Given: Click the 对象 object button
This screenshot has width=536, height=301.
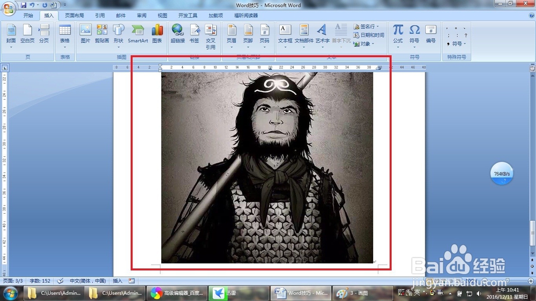Looking at the screenshot, I should pyautogui.click(x=363, y=44).
